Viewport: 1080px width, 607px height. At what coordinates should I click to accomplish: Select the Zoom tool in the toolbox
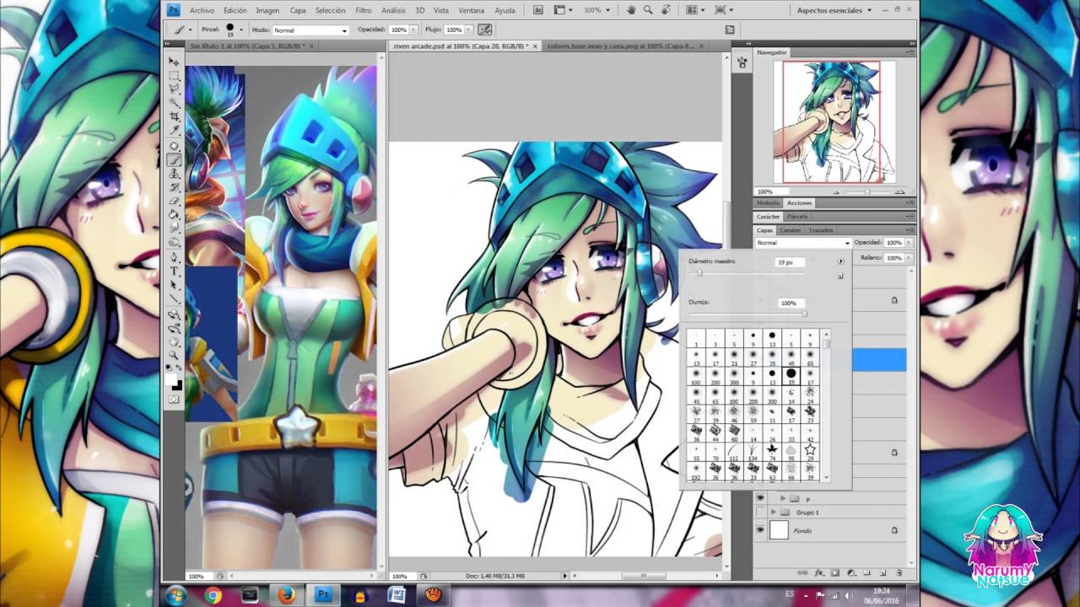click(x=174, y=355)
